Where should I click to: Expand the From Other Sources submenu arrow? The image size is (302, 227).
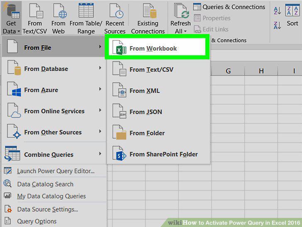[x=100, y=131]
